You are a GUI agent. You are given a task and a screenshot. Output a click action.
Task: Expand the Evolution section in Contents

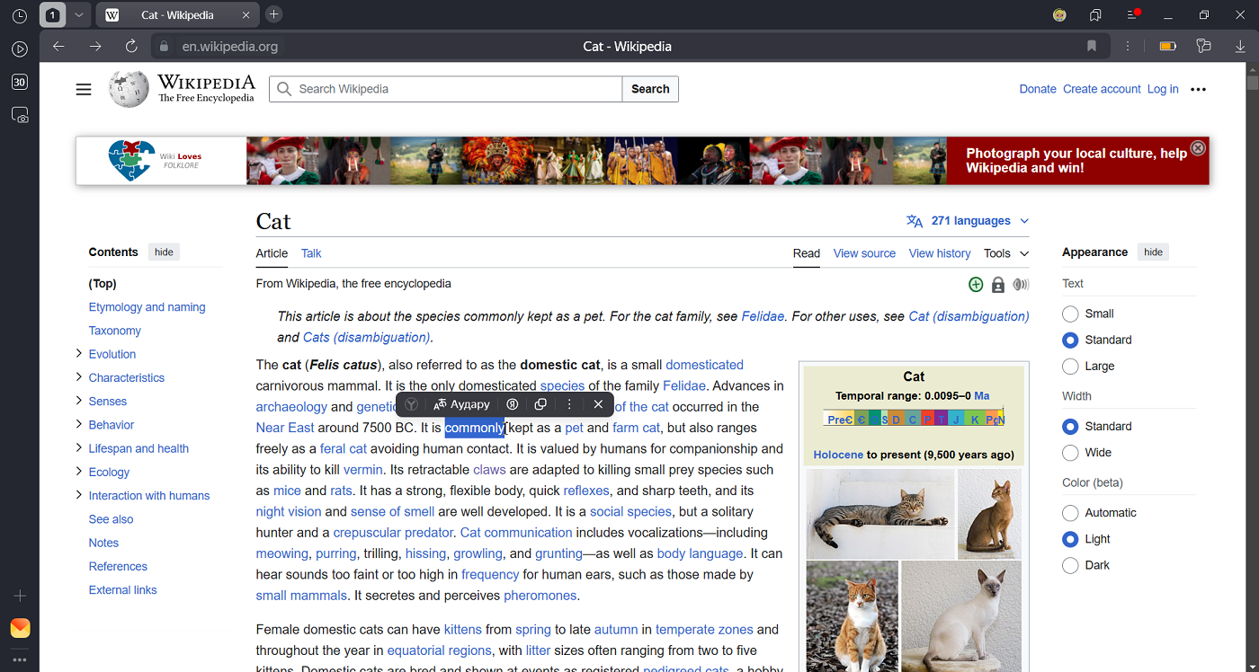tap(79, 354)
